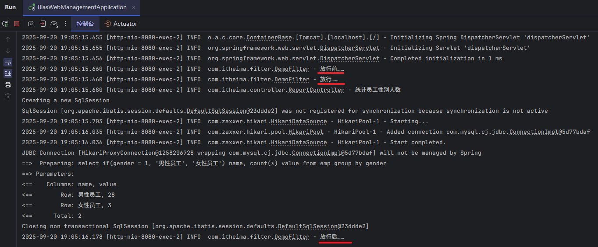Rerun the TliasWebManagementApplication
This screenshot has height=247, width=598.
[5, 24]
